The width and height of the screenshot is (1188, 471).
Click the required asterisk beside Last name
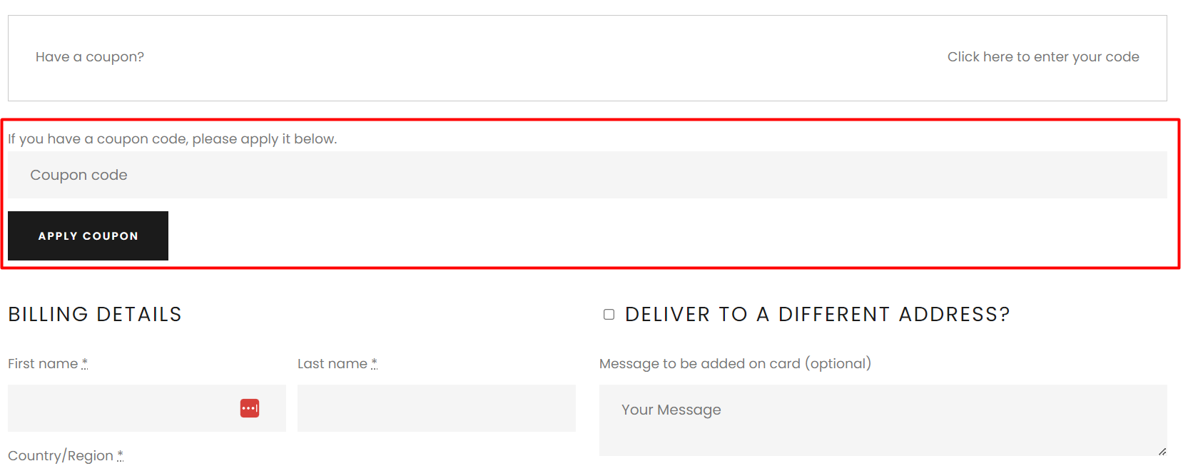point(374,363)
